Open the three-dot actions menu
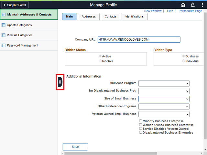 [x=202, y=5]
